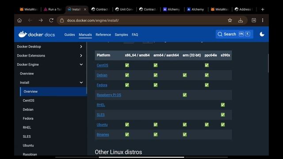Click the Raspberry Pi OS table link

point(109,95)
